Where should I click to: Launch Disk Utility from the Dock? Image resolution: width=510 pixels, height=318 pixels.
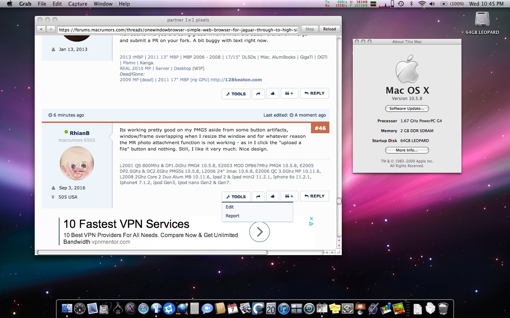pyautogui.click(x=105, y=308)
